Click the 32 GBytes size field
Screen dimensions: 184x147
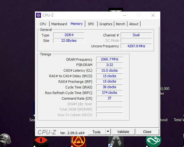point(69,40)
